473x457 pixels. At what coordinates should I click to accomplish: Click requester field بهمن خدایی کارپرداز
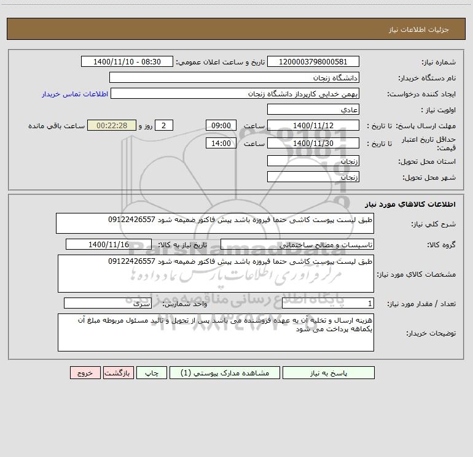235,93
